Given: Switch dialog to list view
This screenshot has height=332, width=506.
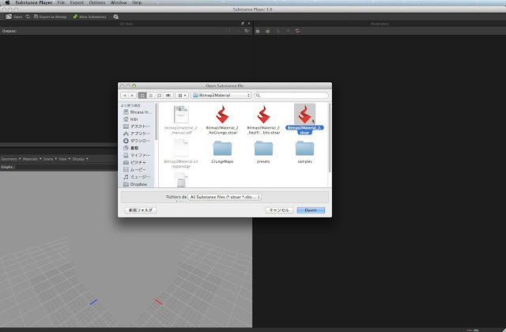Looking at the screenshot, I should tap(151, 96).
